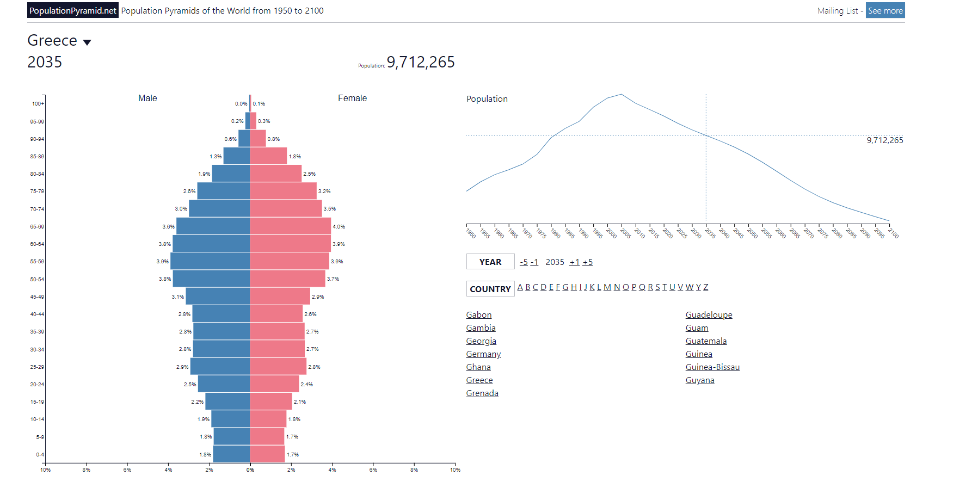Click the COUNTRY button
Image resolution: width=978 pixels, height=488 pixels.
490,289
